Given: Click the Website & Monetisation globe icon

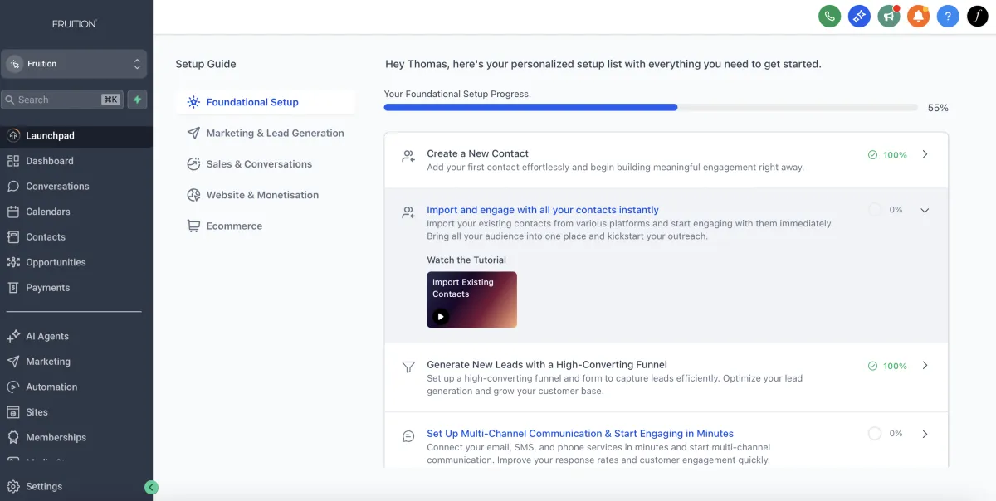Looking at the screenshot, I should point(193,195).
